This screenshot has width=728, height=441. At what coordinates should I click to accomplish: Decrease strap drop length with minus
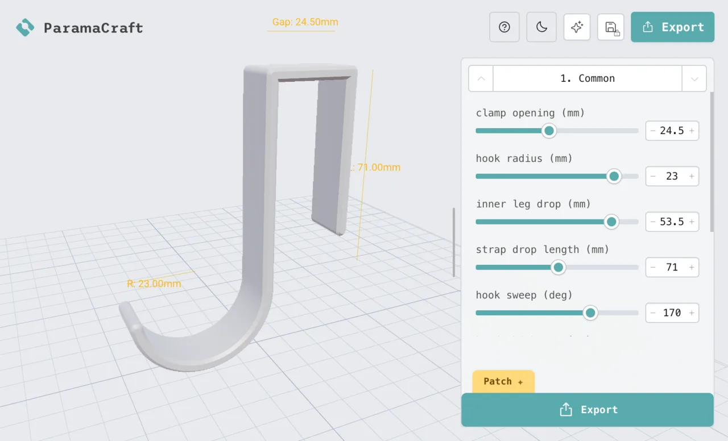(653, 267)
